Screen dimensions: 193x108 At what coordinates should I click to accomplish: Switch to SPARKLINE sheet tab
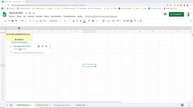pos(80,105)
